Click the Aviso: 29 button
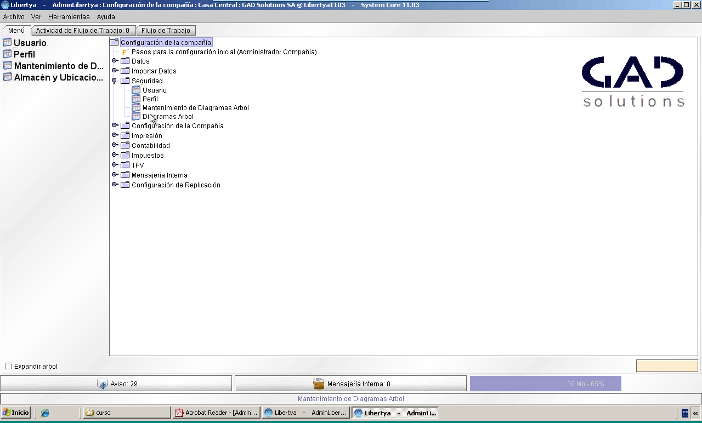The height and width of the screenshot is (423, 702). [116, 384]
